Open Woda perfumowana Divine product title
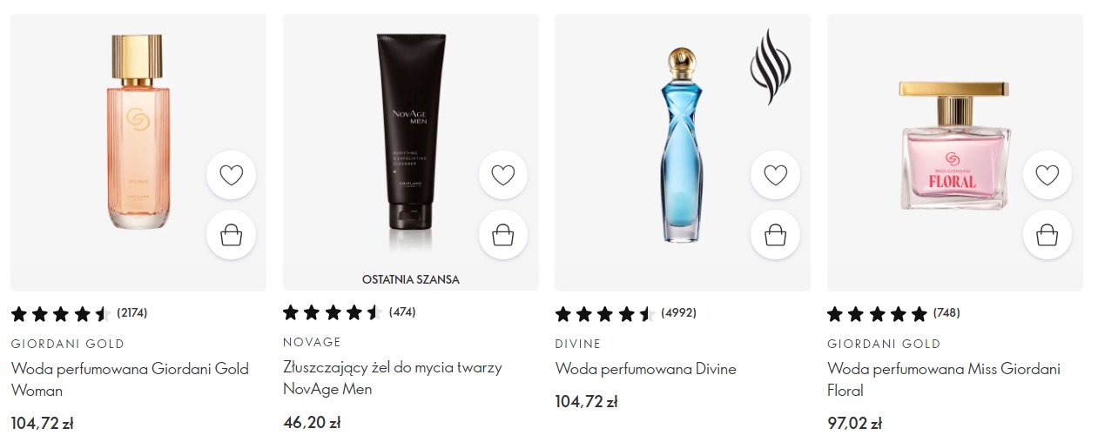This screenshot has width=1098, height=442. 645,369
